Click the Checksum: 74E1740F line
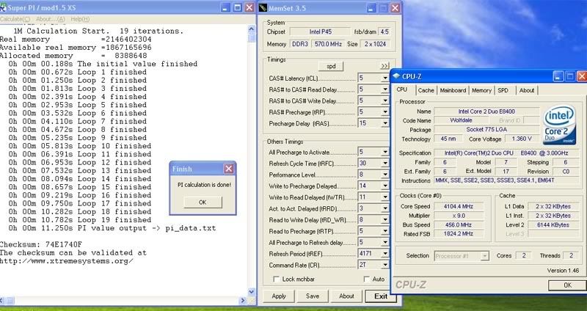The width and height of the screenshot is (587, 311). (41, 245)
